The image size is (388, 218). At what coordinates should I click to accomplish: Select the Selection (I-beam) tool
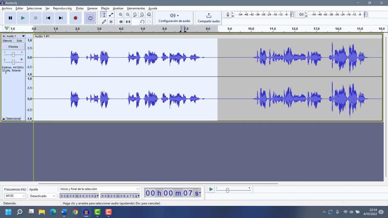[104, 15]
